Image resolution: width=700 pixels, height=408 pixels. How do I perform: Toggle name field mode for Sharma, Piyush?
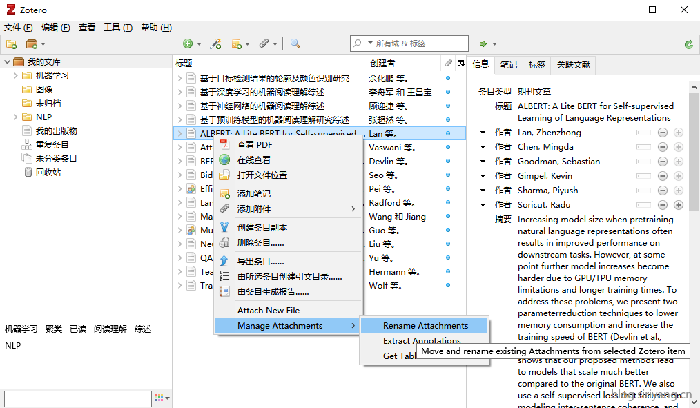tap(643, 190)
